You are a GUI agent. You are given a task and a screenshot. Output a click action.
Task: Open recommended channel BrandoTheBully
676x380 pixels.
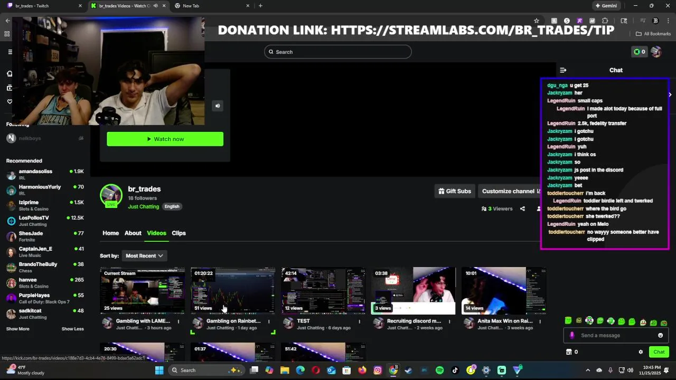(45, 268)
